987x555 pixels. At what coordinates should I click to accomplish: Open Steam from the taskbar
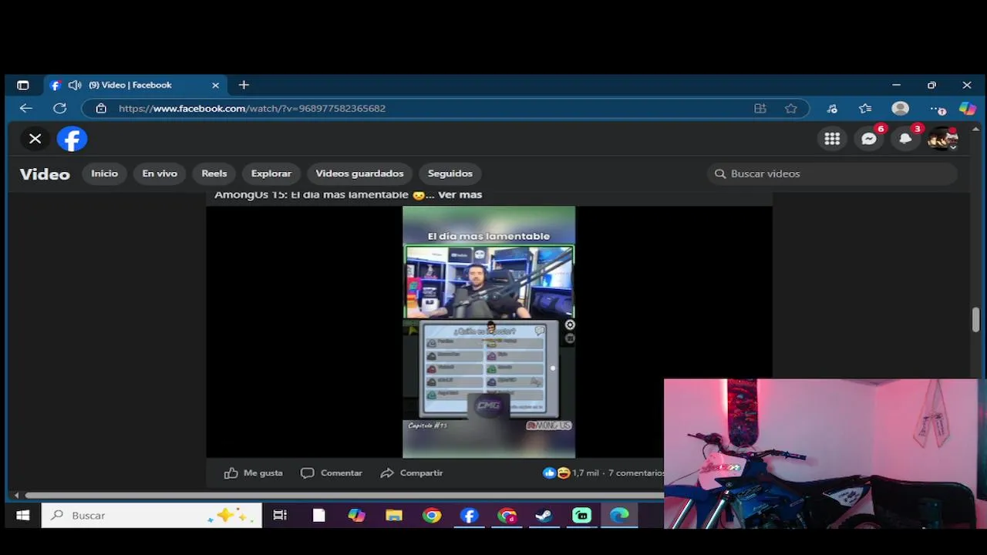click(544, 516)
